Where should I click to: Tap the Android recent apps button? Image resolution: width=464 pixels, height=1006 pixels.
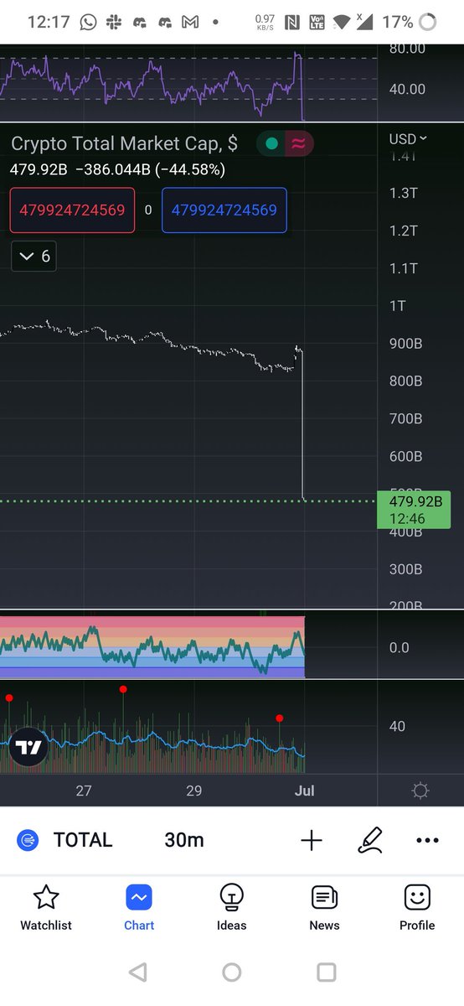pos(327,972)
